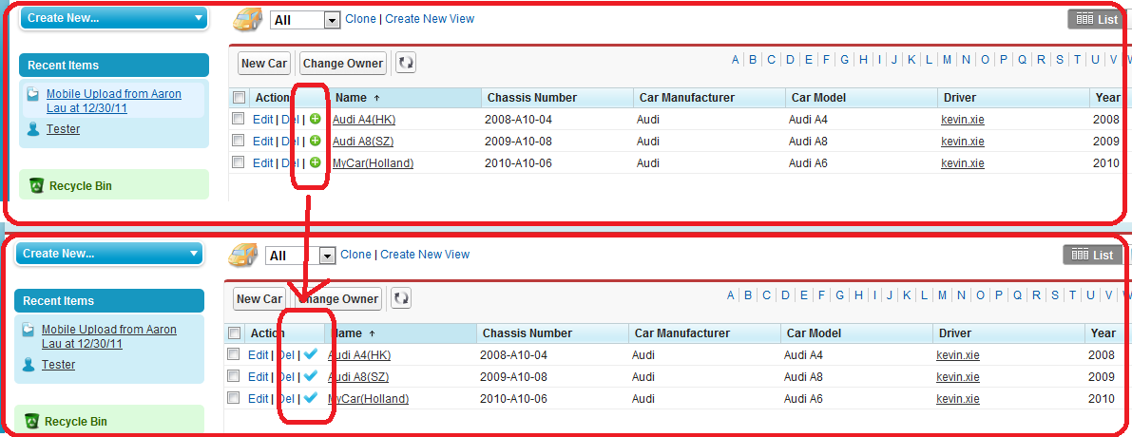1132x437 pixels.
Task: Refresh the lower car list
Action: click(x=401, y=299)
